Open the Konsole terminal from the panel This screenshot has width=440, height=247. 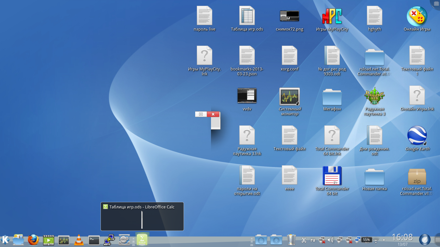tap(94, 240)
